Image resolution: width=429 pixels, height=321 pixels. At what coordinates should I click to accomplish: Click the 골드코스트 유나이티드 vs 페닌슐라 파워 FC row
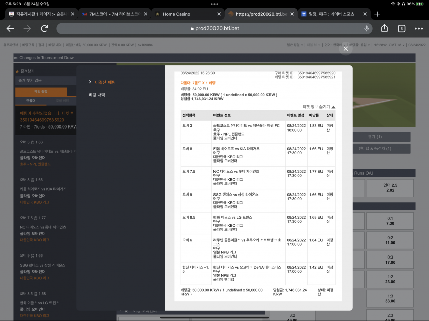[x=258, y=132]
